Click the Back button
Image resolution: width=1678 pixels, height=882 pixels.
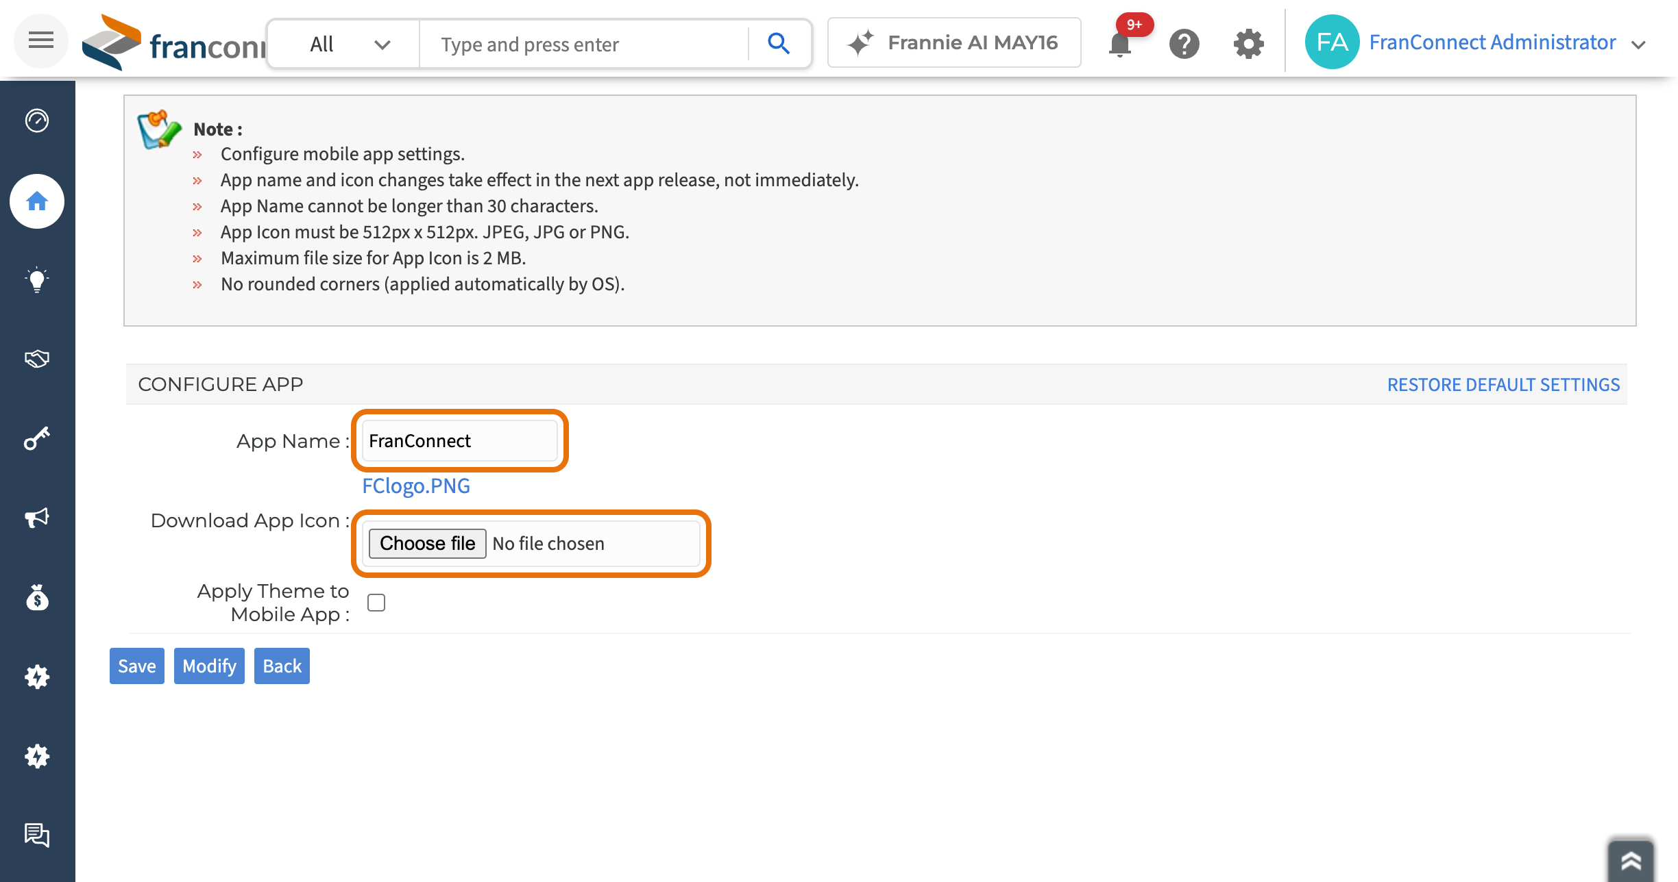click(282, 666)
